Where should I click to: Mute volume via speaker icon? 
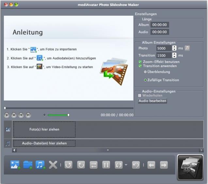coord(44,115)
